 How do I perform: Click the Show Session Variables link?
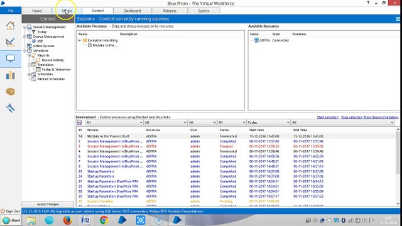coord(381,117)
